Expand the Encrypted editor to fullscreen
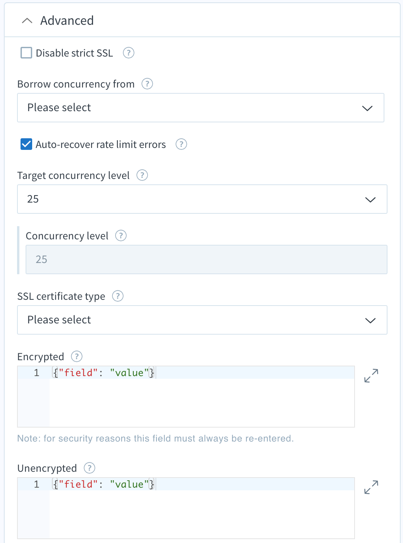Screen dimensions: 403x543 click(x=371, y=376)
